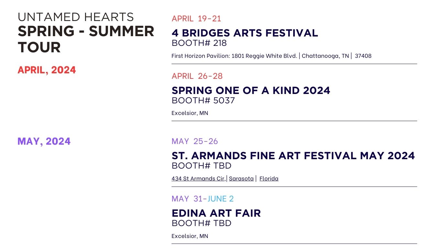This screenshot has height=248, width=442.
Task: Click the Spring One of a Kind 2024 title
Action: click(251, 90)
